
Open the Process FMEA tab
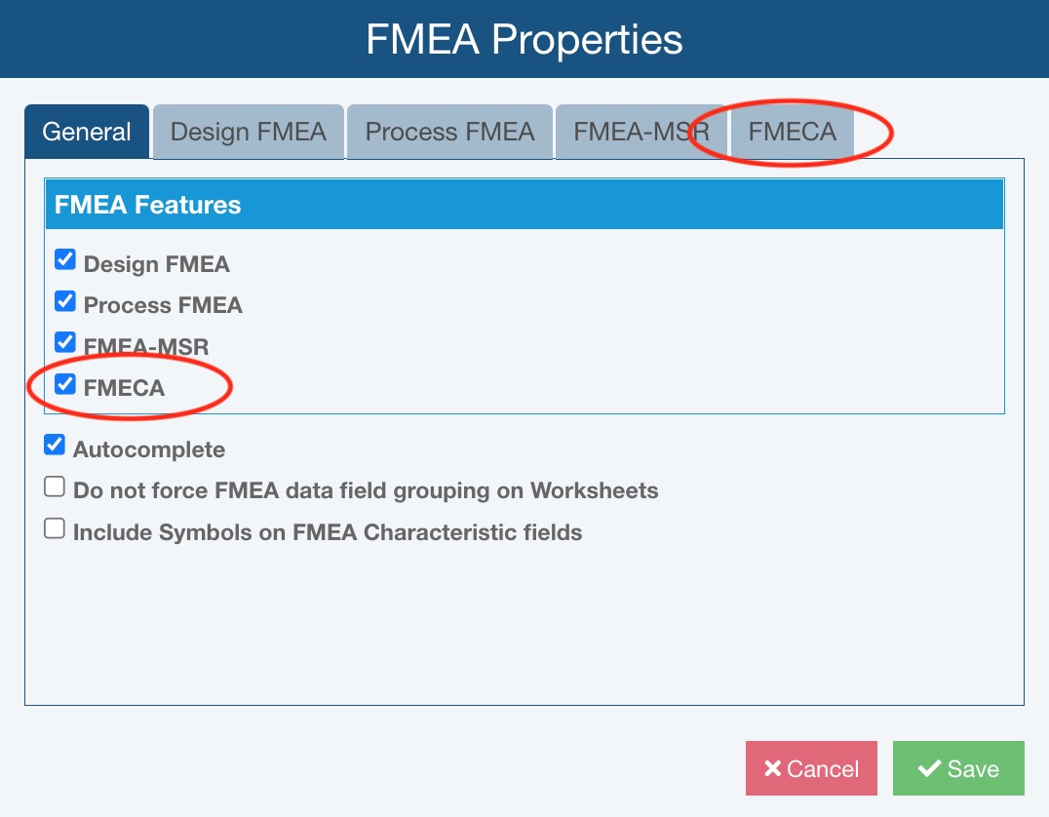coord(449,133)
